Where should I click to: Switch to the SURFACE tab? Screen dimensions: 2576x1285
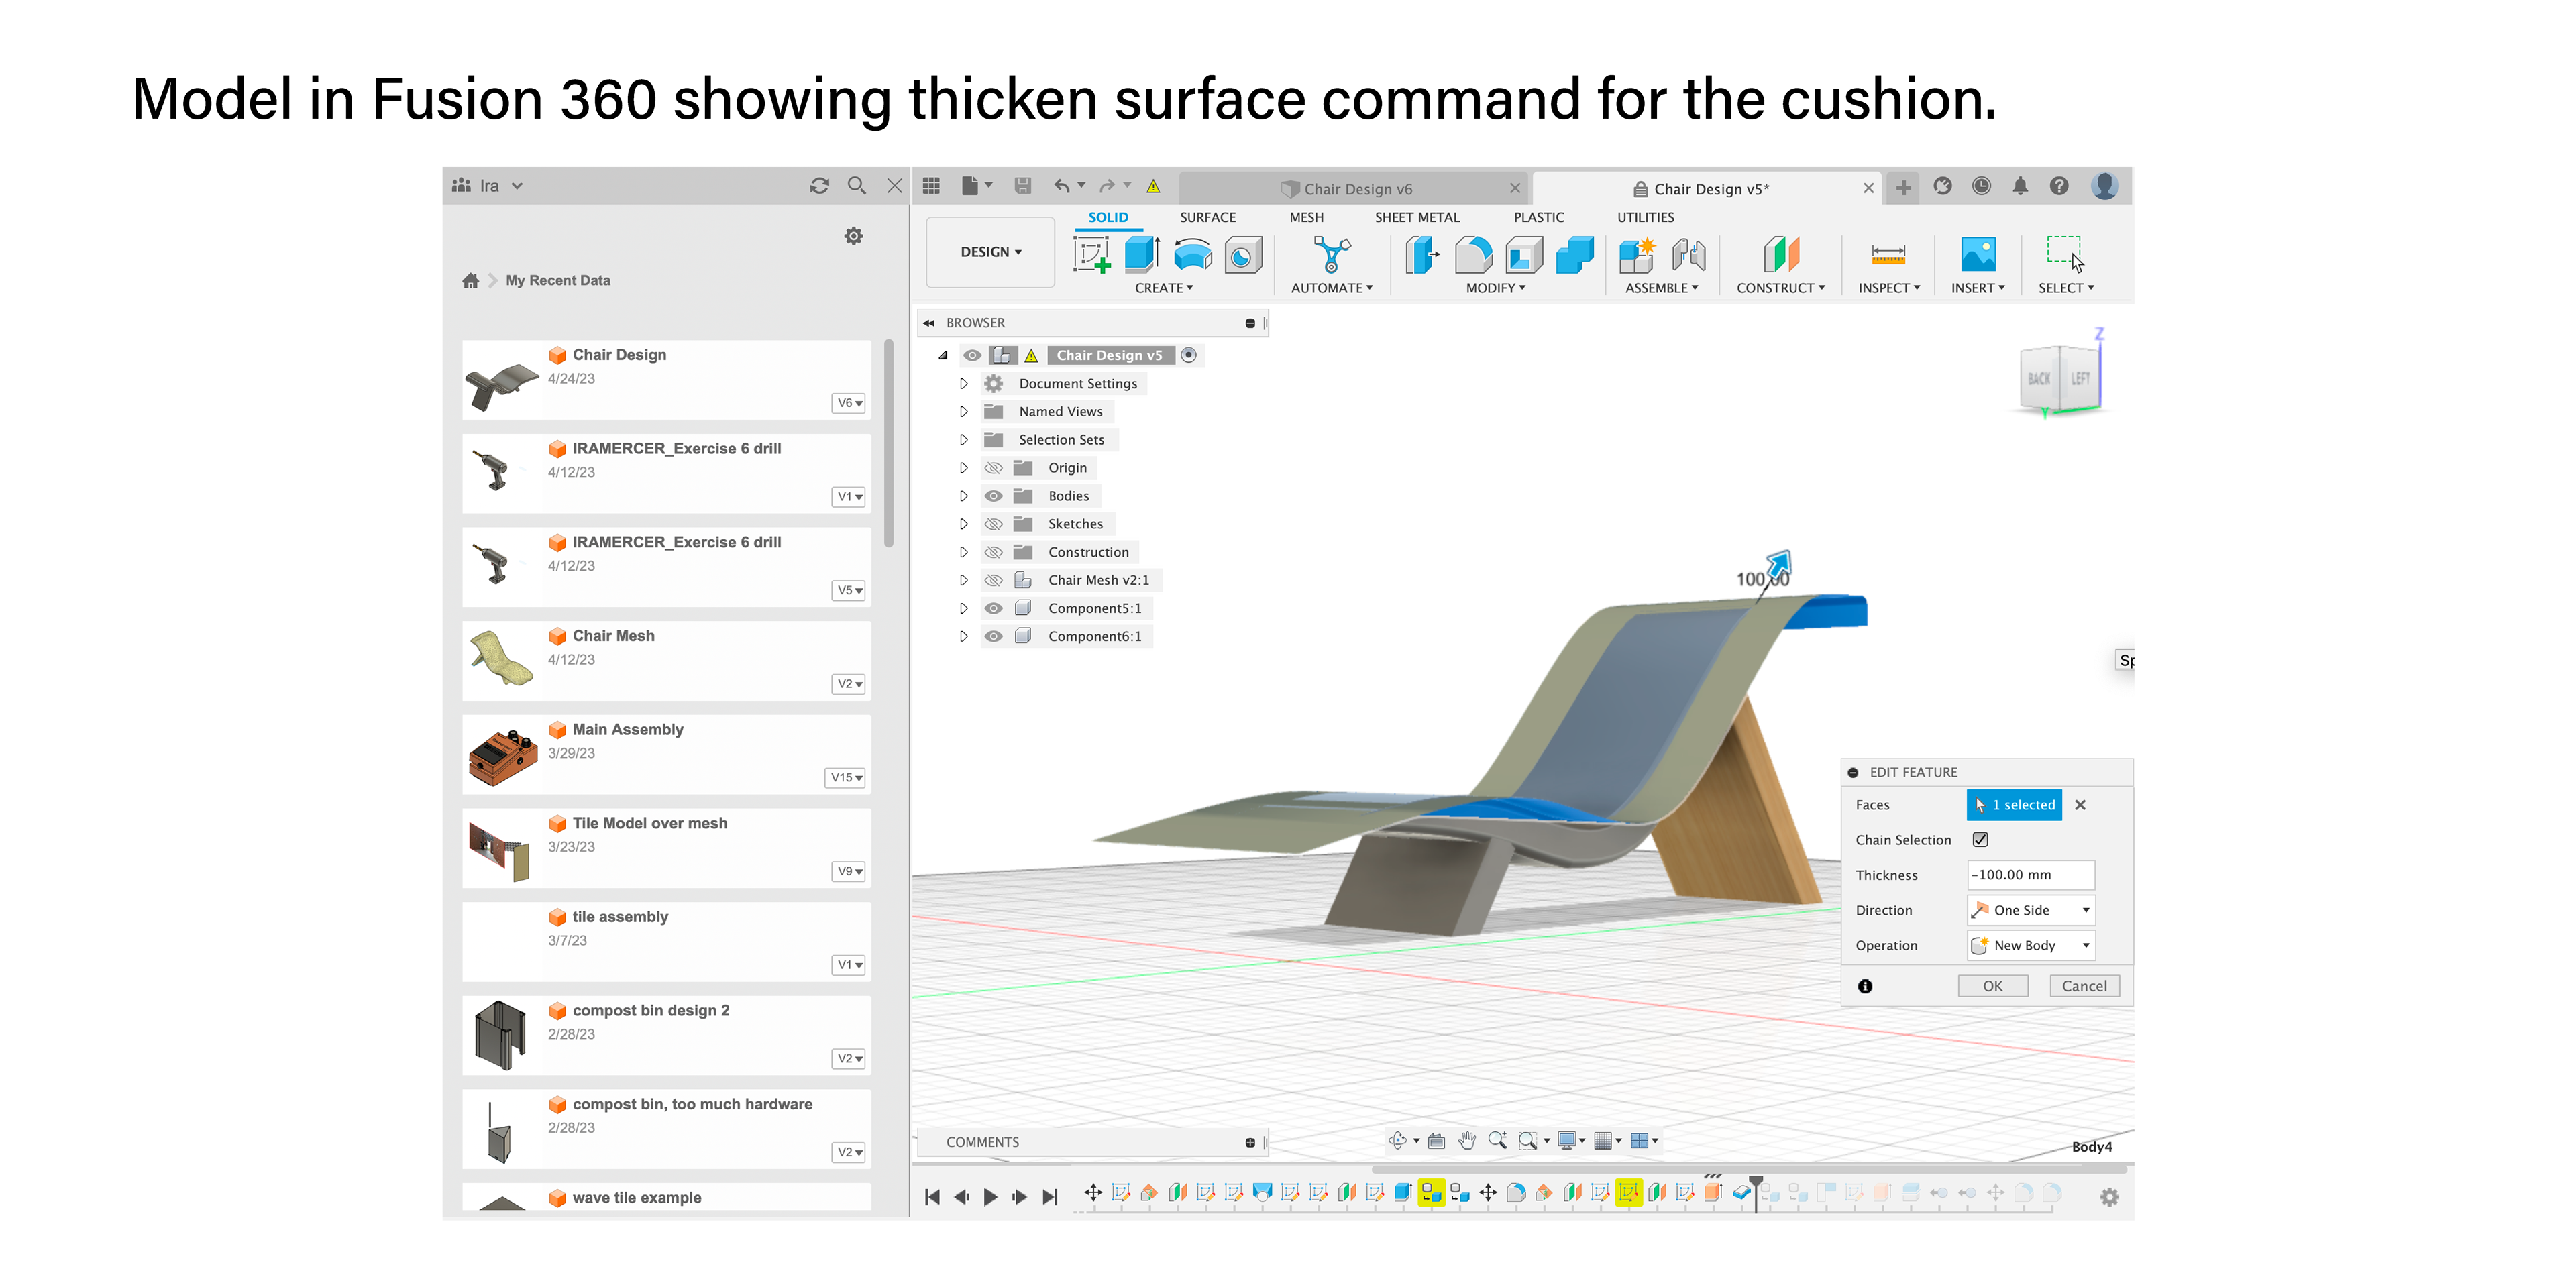click(1207, 217)
